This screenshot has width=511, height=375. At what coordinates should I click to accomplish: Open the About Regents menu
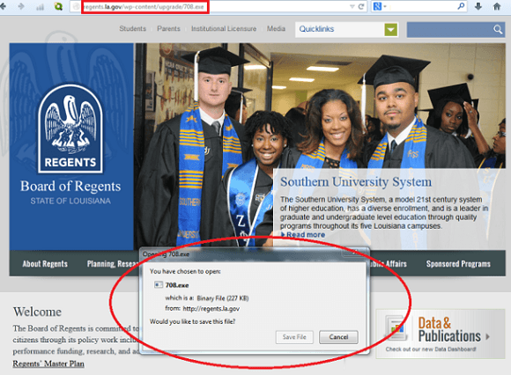45,264
